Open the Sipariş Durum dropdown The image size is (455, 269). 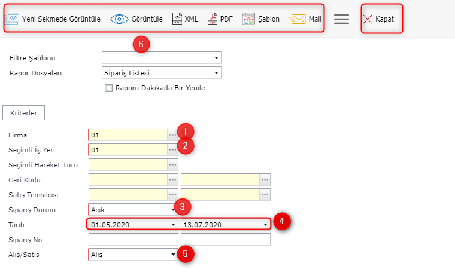(172, 210)
